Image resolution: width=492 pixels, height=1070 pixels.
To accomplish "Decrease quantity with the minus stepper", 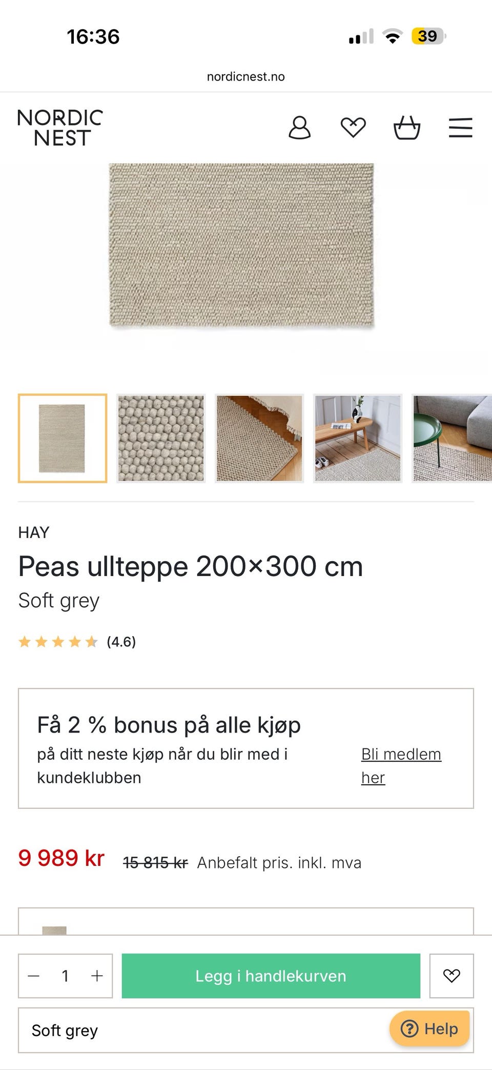I will (x=33, y=976).
